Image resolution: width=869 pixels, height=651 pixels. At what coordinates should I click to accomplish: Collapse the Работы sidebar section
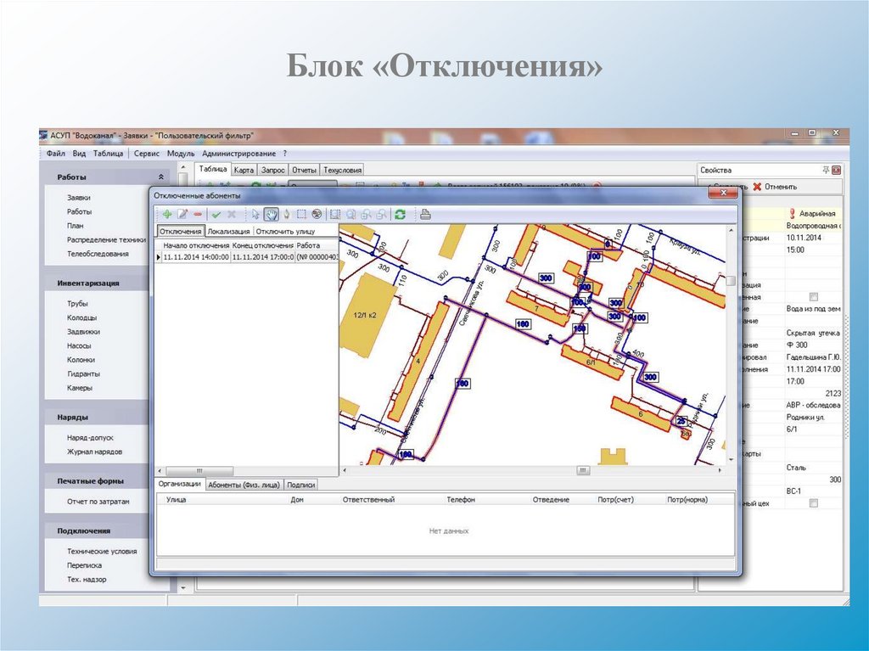point(161,177)
